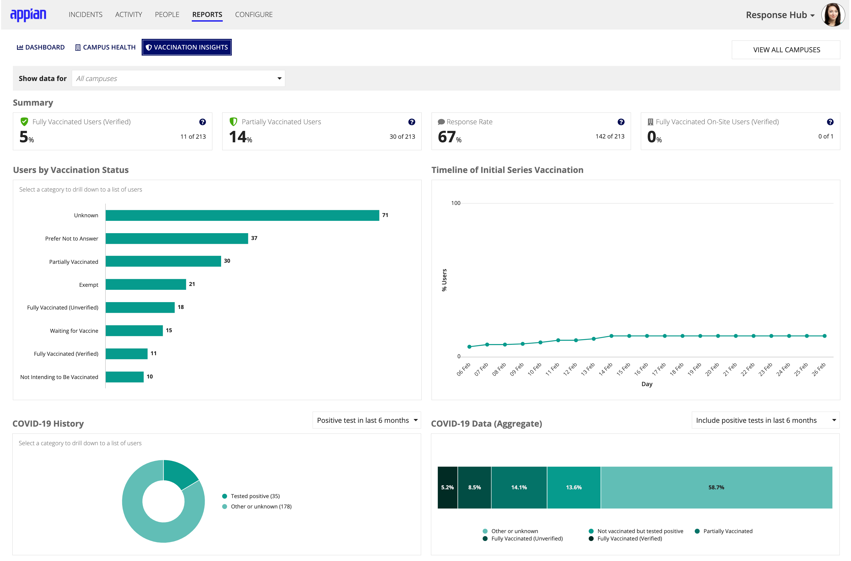Click the 14.1% stacked bar segment
Screen dimensions: 851x561
[x=519, y=487]
